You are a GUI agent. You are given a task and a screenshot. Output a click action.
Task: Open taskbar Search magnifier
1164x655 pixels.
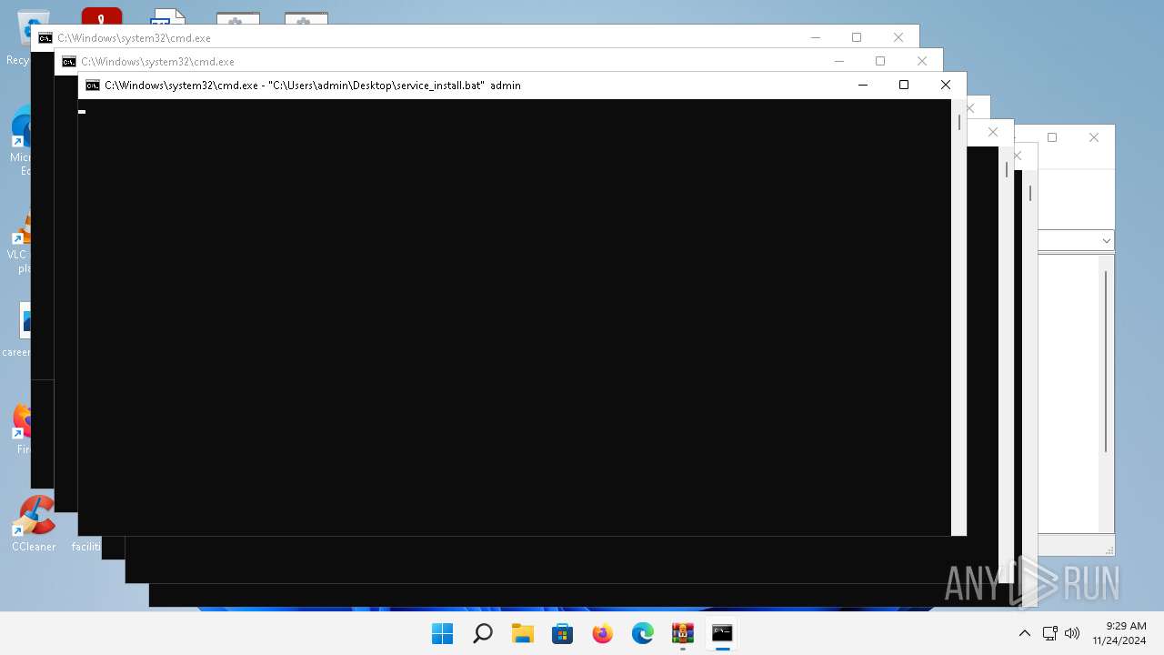point(483,634)
